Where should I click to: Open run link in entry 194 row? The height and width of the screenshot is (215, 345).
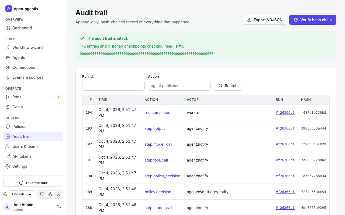pyautogui.click(x=285, y=113)
